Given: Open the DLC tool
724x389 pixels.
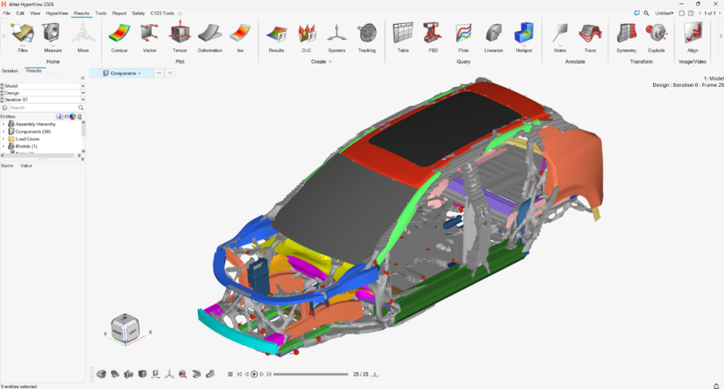Looking at the screenshot, I should tap(307, 37).
